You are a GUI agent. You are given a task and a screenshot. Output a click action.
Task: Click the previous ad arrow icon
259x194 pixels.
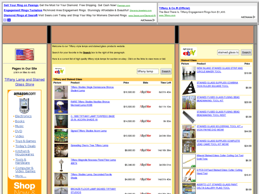(x=5, y=20)
